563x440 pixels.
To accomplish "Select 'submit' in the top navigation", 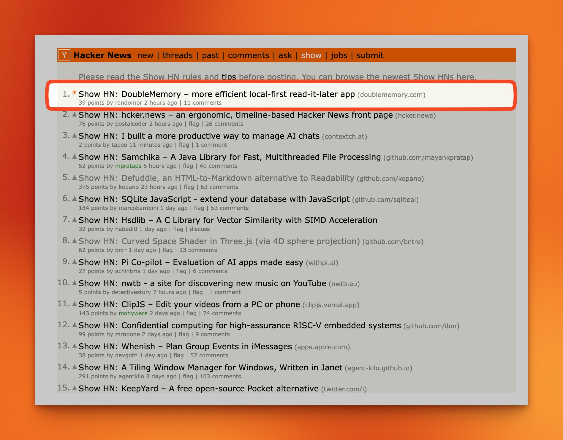I will 370,55.
